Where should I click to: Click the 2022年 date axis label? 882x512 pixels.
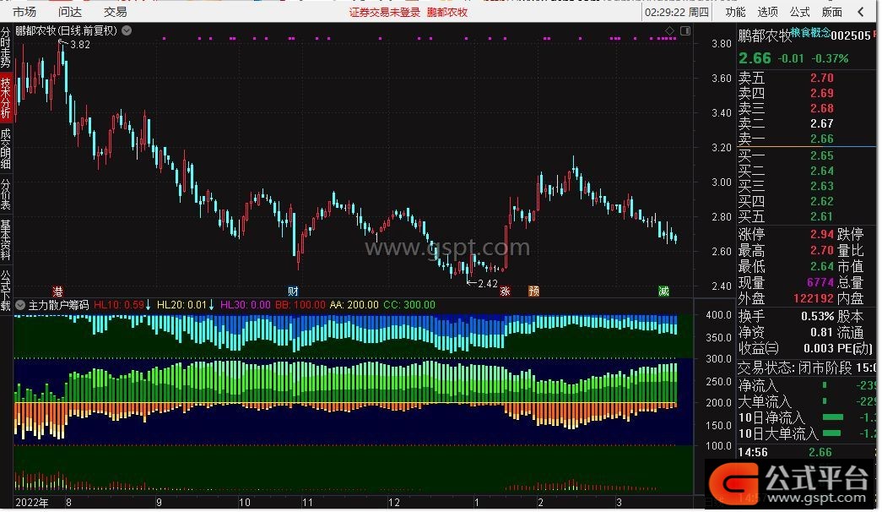coord(32,503)
